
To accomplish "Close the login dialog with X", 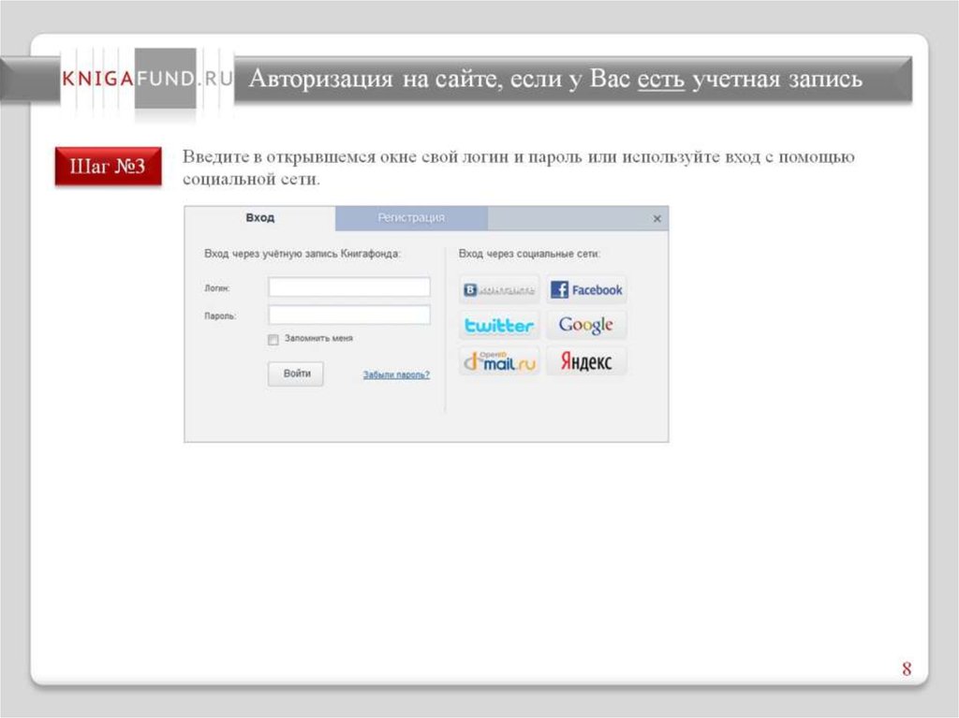I will point(657,219).
